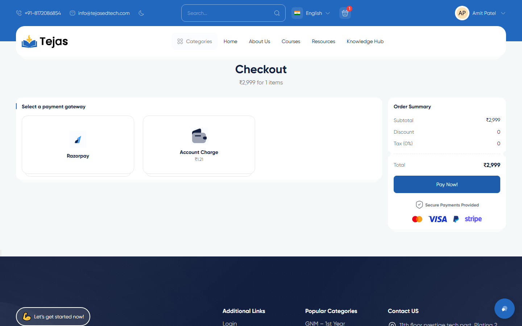Click the Tax (0%) label

click(403, 143)
